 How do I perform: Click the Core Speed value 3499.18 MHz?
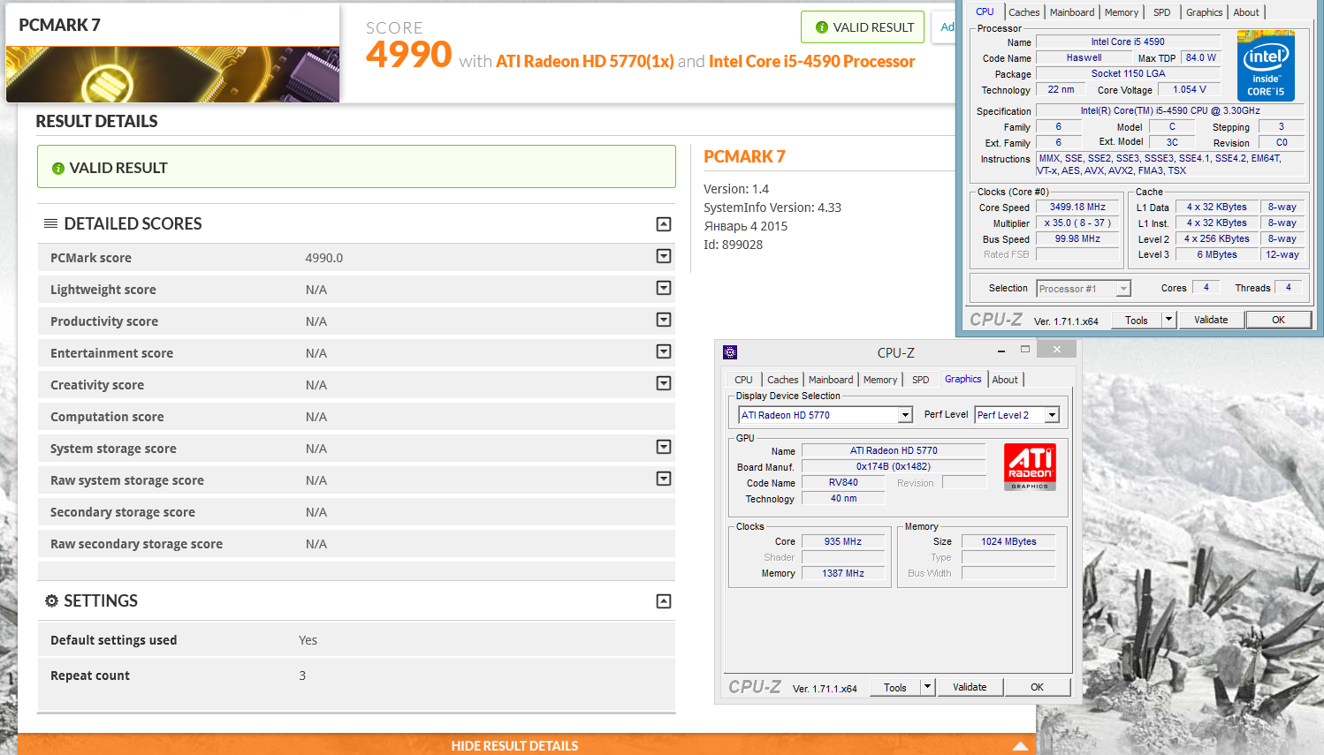(1077, 207)
